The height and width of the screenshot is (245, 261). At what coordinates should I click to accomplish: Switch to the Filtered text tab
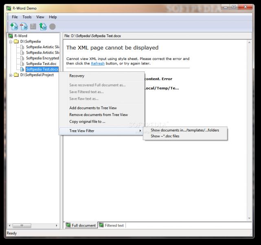point(112,225)
